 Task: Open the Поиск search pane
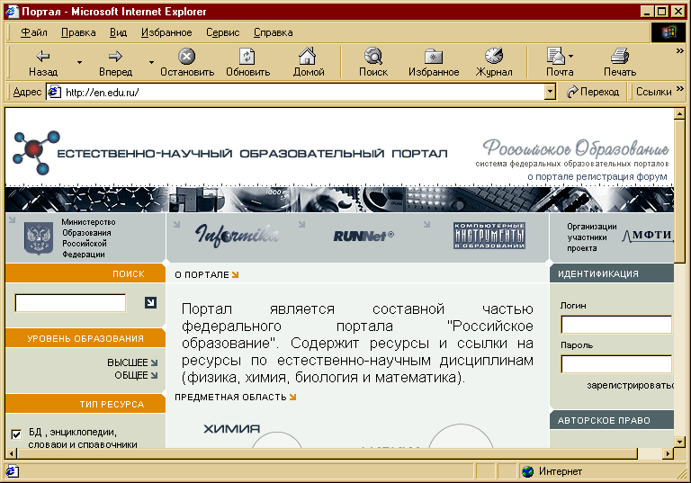coord(373,62)
